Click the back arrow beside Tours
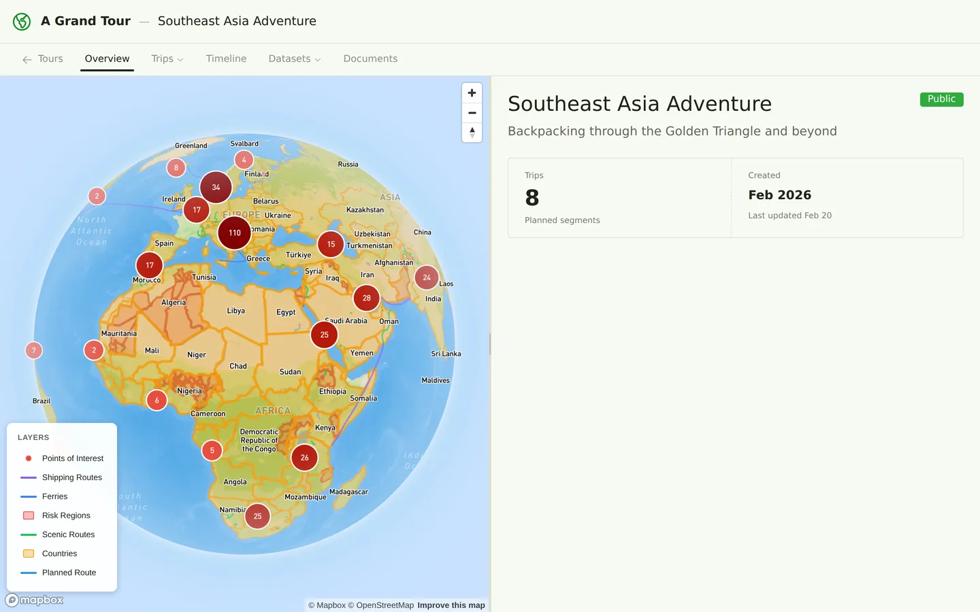The image size is (980, 612). [x=27, y=60]
